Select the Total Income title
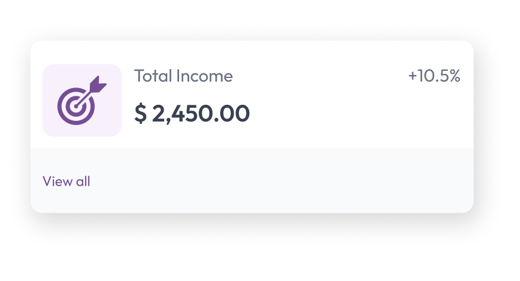This screenshot has height=281, width=520. pyautogui.click(x=183, y=76)
